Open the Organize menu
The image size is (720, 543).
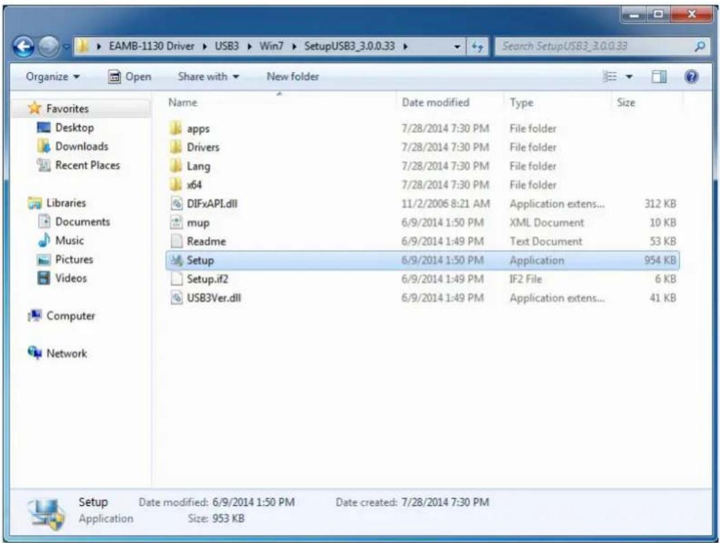[x=53, y=77]
